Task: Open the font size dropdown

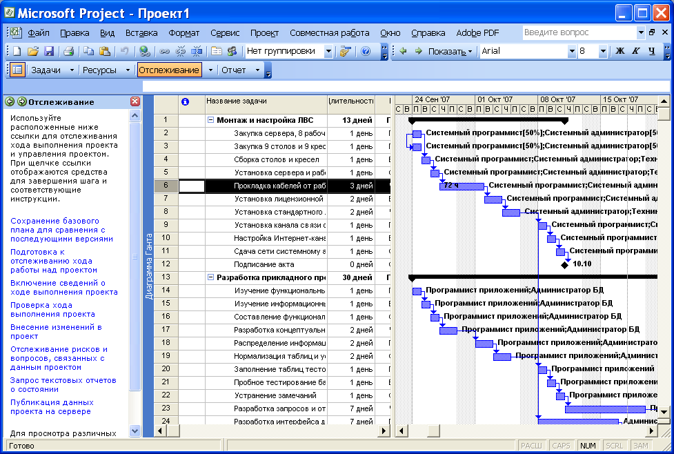Action: [x=603, y=51]
